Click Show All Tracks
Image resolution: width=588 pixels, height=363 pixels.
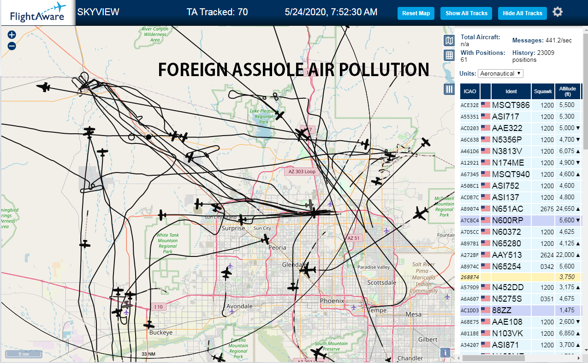tap(466, 13)
